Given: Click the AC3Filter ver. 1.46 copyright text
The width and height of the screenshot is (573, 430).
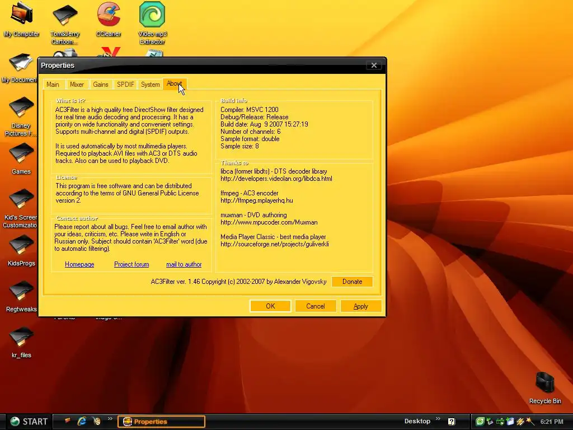Looking at the screenshot, I should pyautogui.click(x=238, y=282).
